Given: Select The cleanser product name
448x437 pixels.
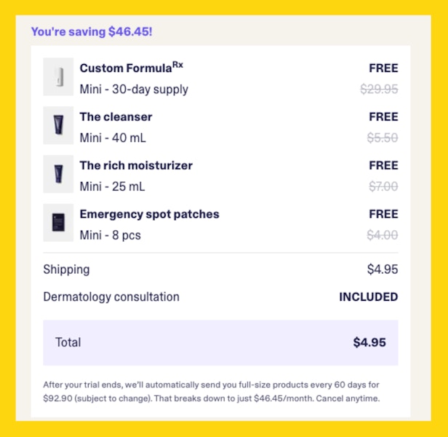Looking at the screenshot, I should coord(116,117).
